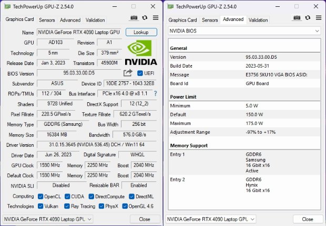Select the Message row E3756 SKU10
This screenshot has height=226, width=326.
(244, 74)
